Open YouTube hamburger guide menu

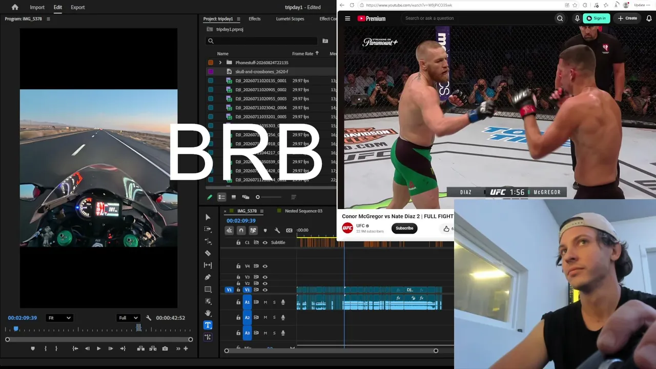pyautogui.click(x=347, y=18)
